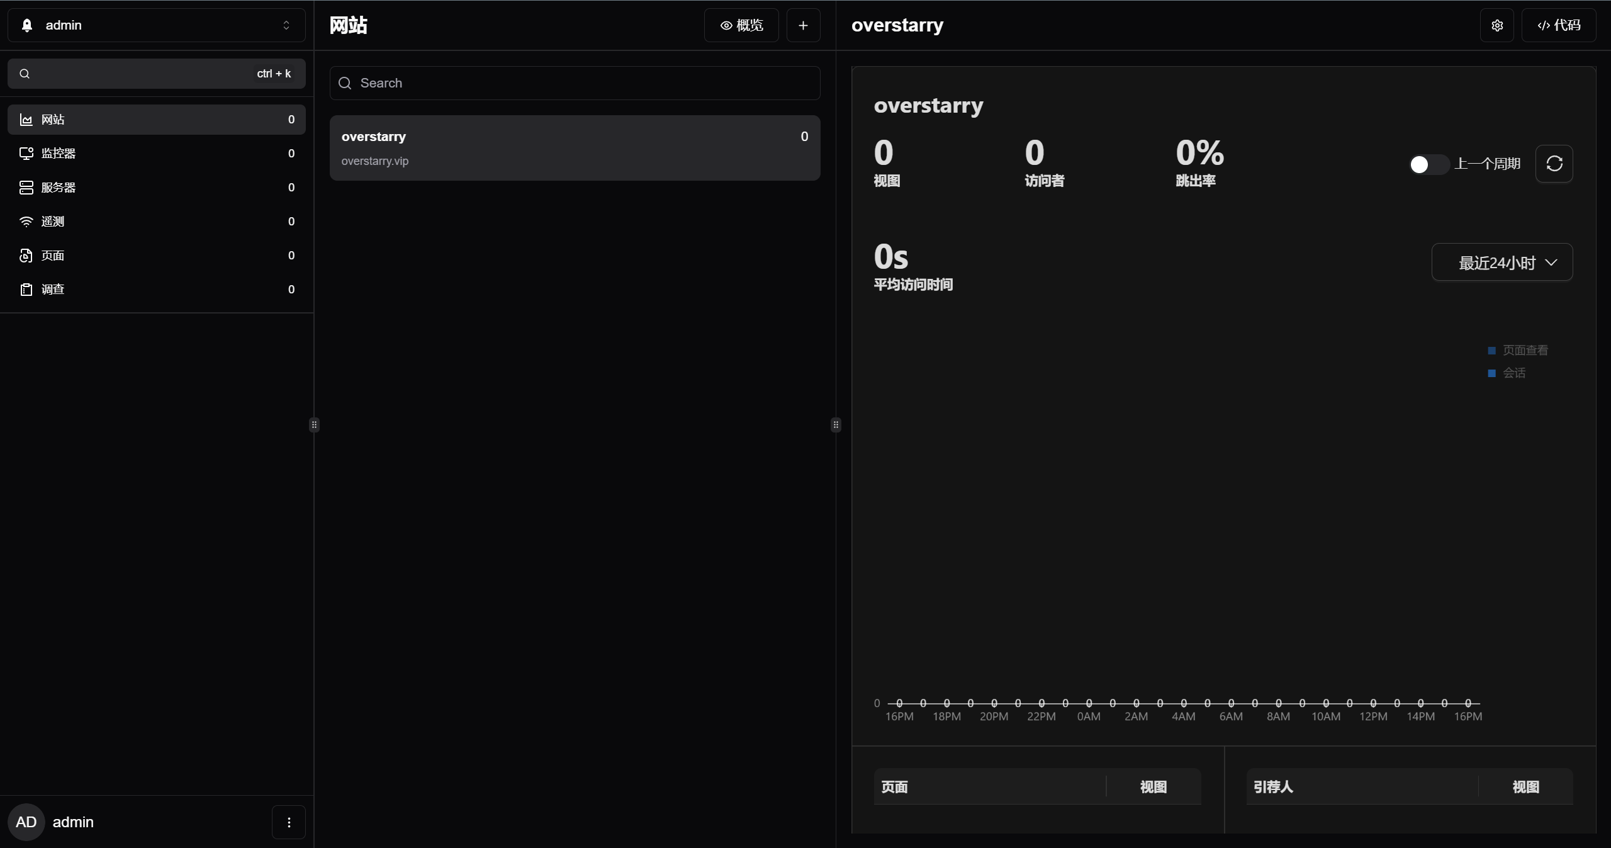Click the 监控器 monitor icon in sidebar
Screen dimensions: 1611x848
[x=26, y=154]
